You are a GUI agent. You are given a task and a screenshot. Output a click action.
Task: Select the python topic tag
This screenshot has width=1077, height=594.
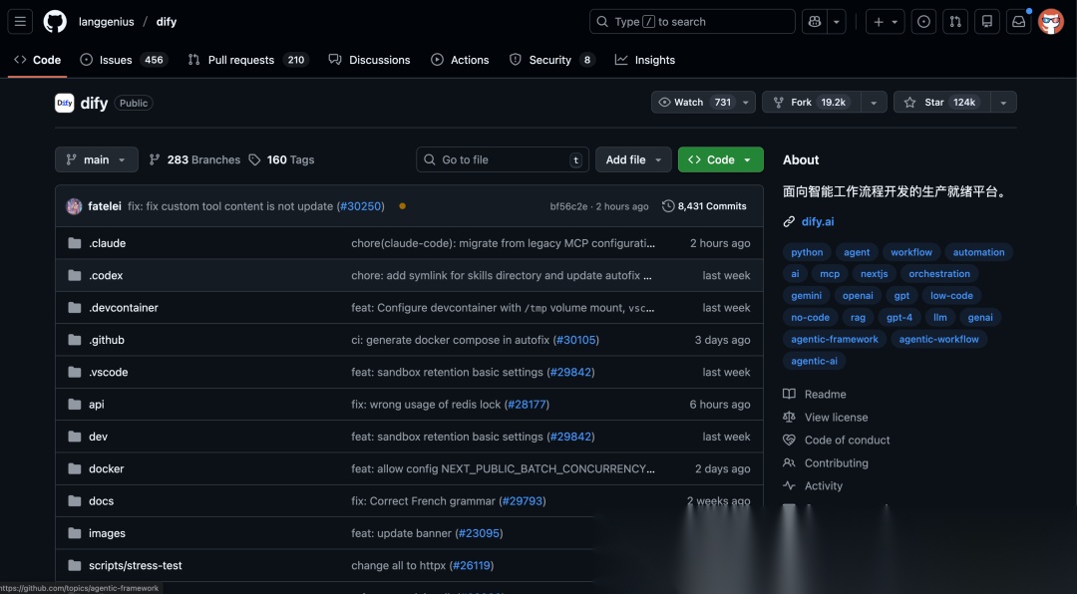point(807,252)
